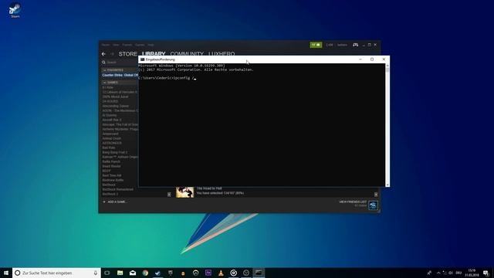Open the Windows Start menu

6,273
